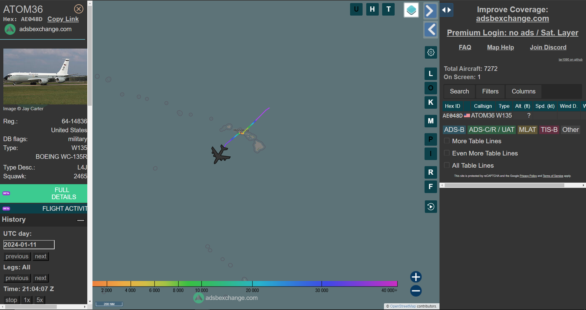Click the K map option button
This screenshot has height=310, width=586.
[431, 102]
